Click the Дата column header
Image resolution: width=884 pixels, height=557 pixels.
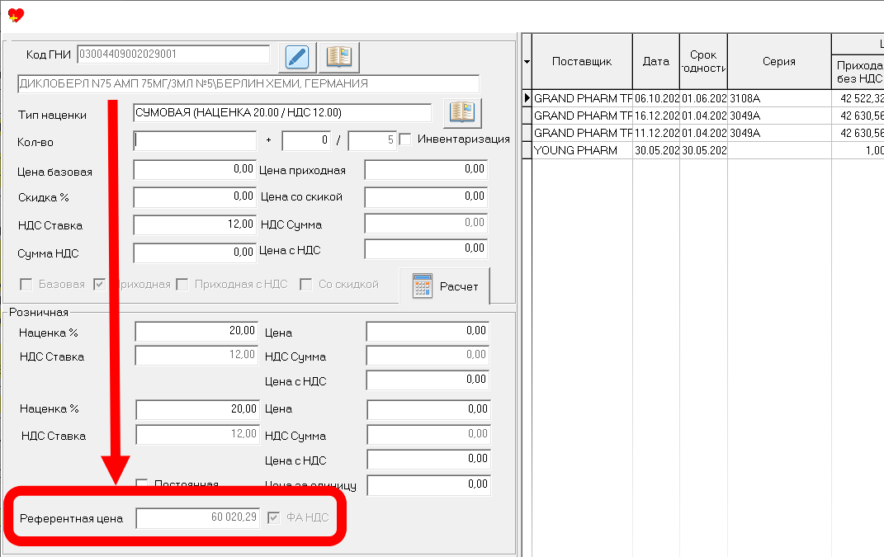coord(656,61)
